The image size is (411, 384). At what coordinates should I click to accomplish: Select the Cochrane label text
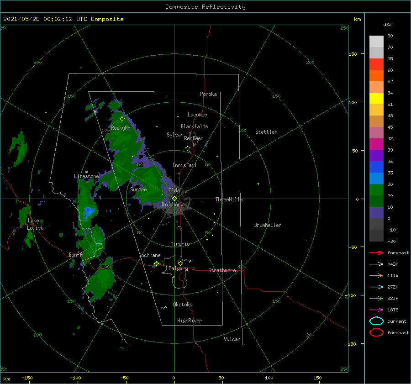(x=149, y=255)
